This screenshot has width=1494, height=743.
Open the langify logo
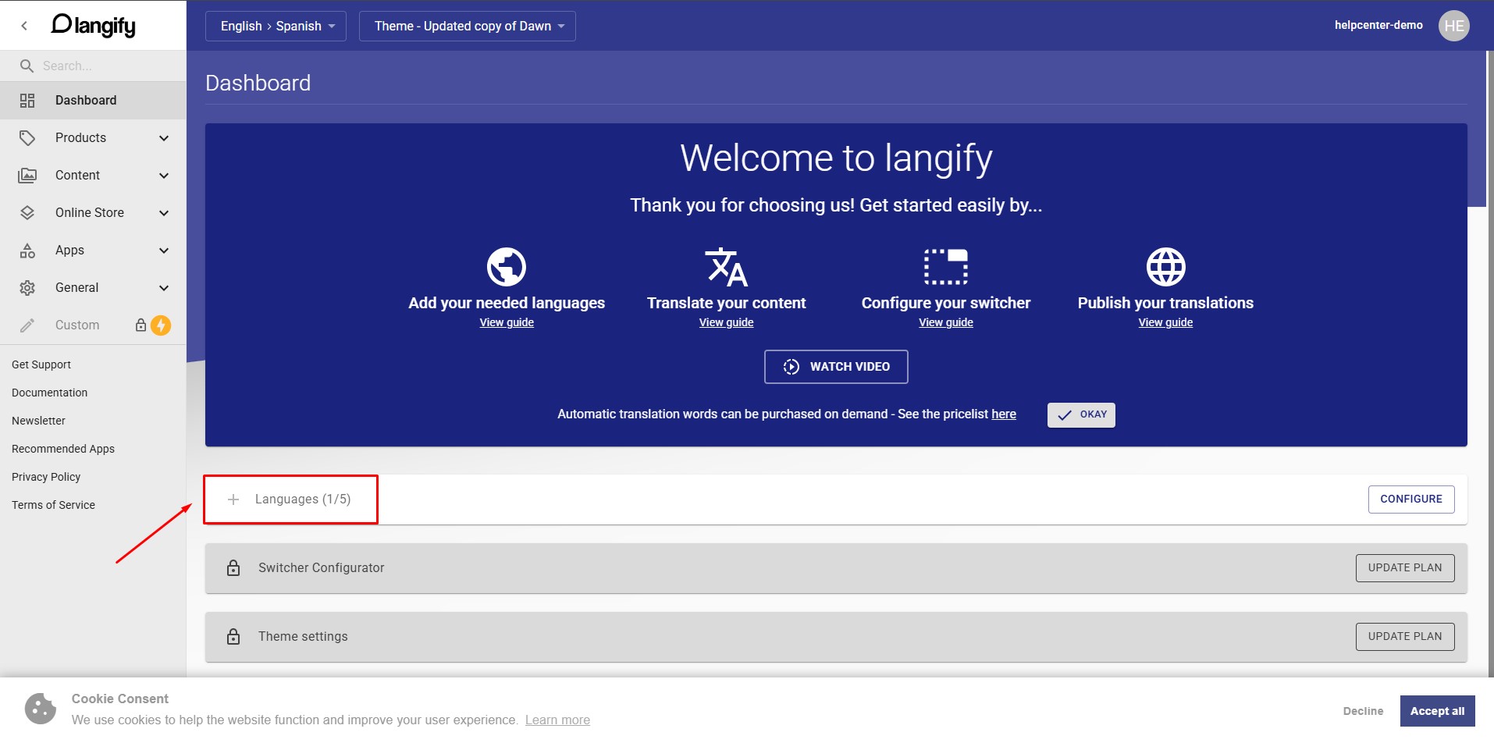(92, 24)
